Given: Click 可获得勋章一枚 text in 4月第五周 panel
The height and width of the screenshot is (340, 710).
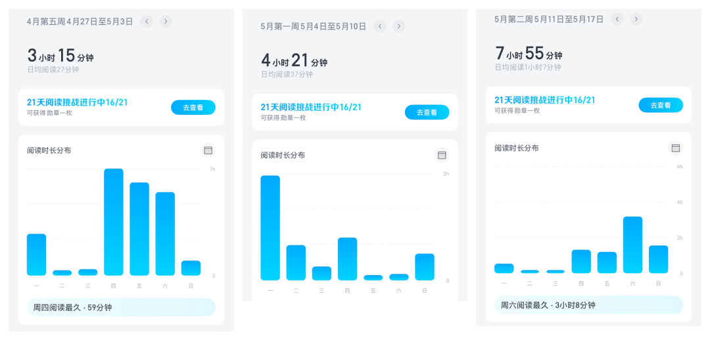Looking at the screenshot, I should pos(49,113).
